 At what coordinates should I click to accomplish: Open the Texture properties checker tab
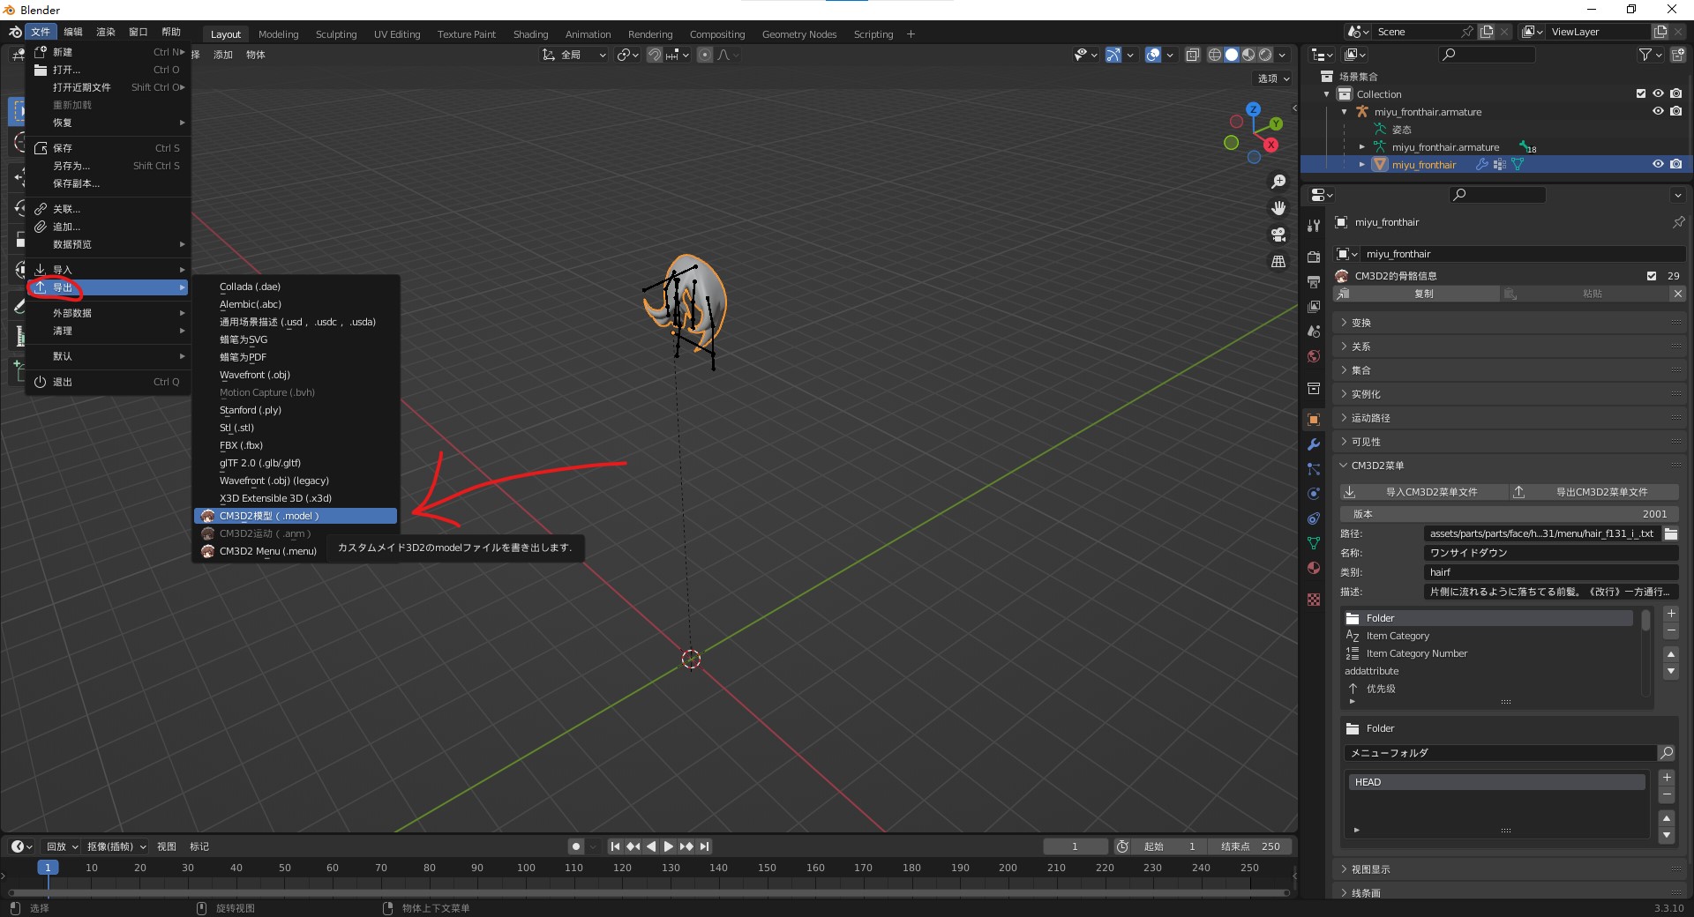(x=1314, y=600)
